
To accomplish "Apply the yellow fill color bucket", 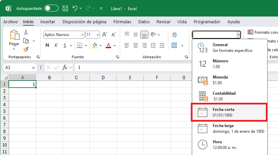I will [x=95, y=45].
